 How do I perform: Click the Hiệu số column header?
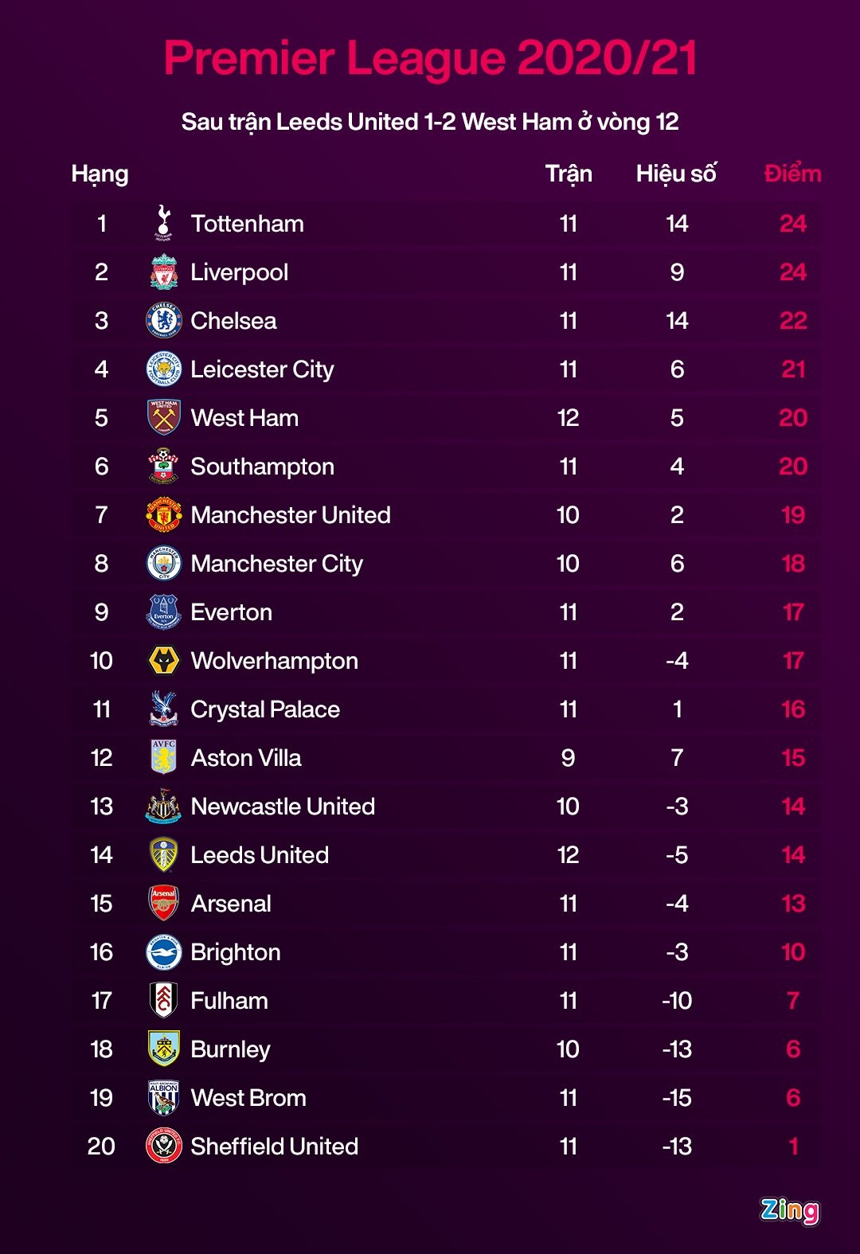(x=676, y=174)
